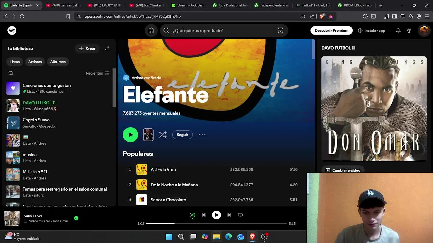Open Mi lista n.º 11 playlist
The height and width of the screenshot is (243, 433).
[x=59, y=175]
